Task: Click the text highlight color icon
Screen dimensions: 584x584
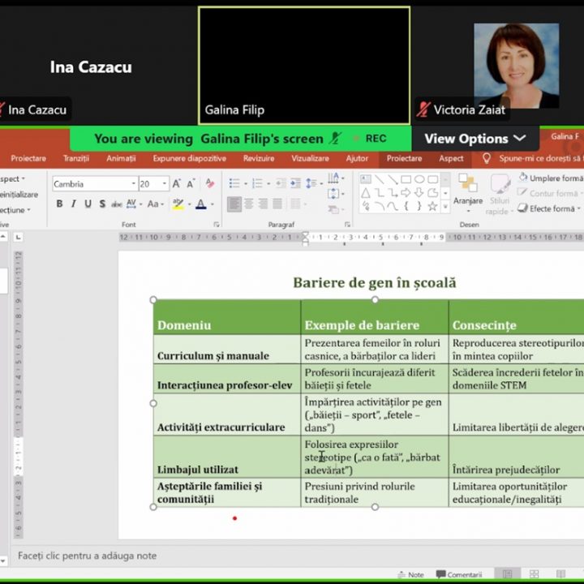Action: [x=178, y=204]
